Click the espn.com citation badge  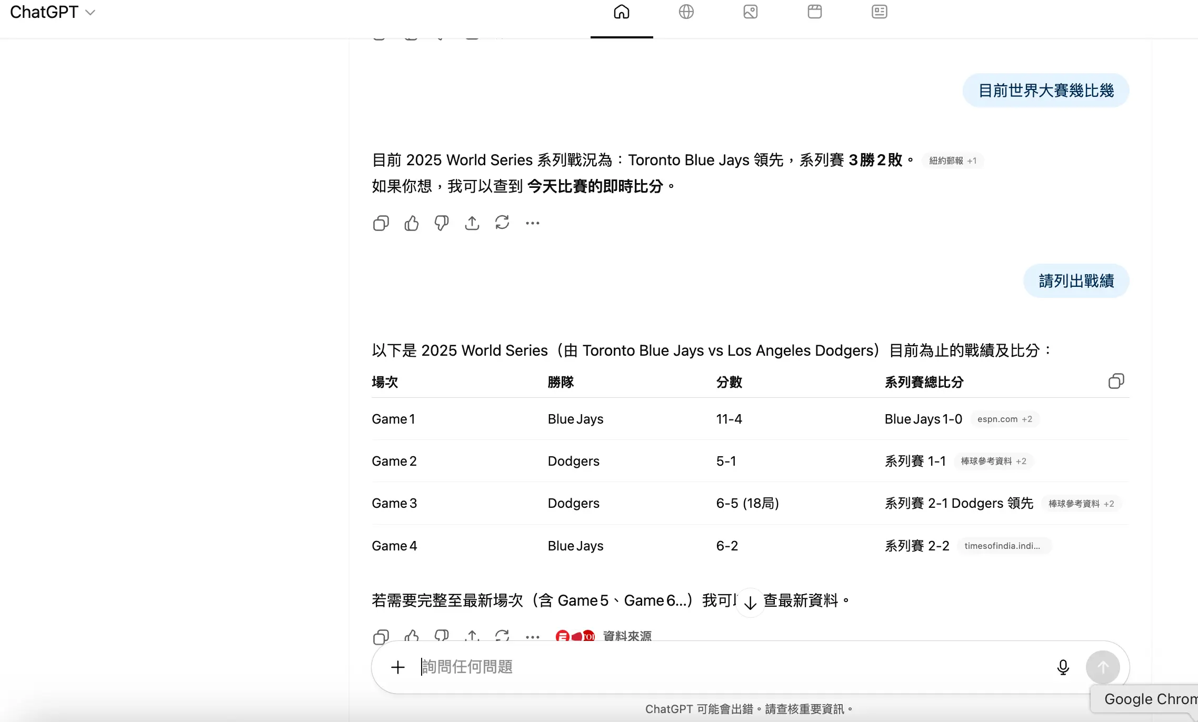[x=1004, y=419]
